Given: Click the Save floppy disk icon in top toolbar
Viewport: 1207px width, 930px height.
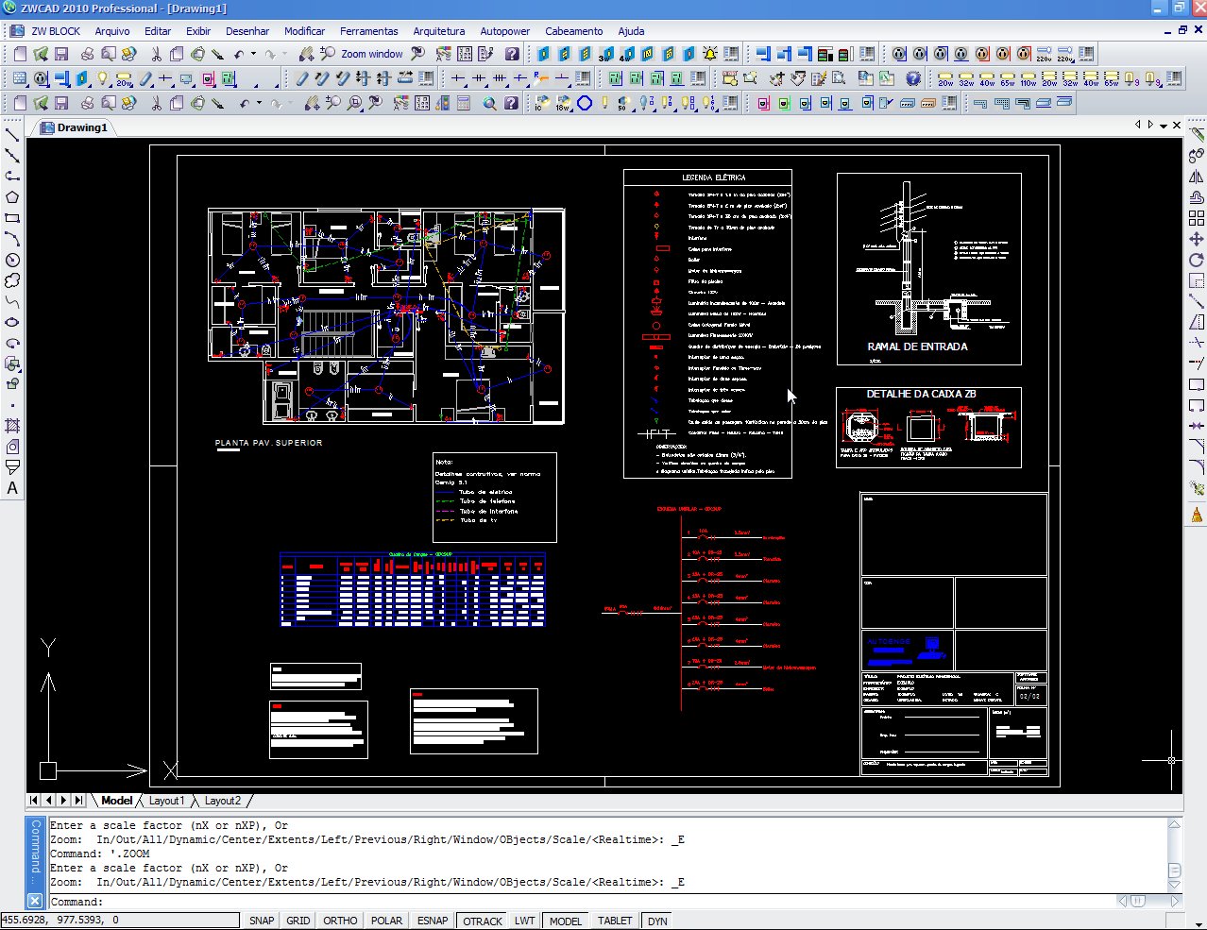Looking at the screenshot, I should tap(61, 54).
